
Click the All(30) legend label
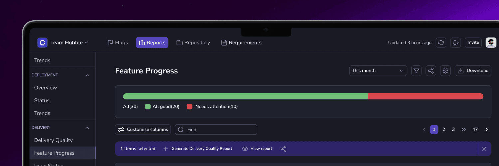click(x=130, y=107)
